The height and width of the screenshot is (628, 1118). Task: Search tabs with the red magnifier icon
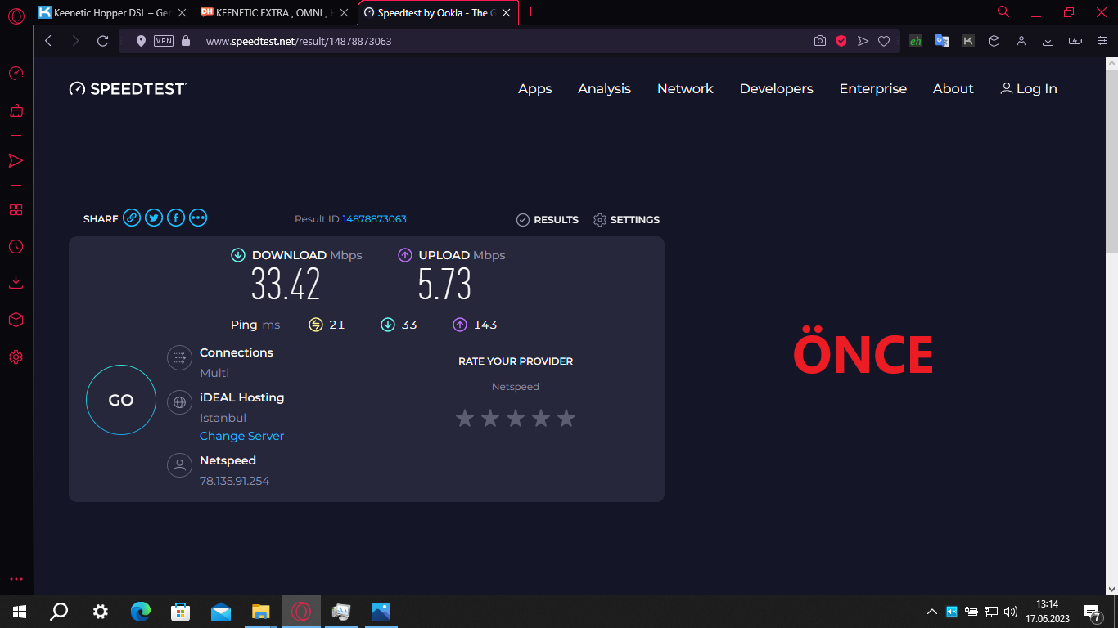[x=1003, y=11]
